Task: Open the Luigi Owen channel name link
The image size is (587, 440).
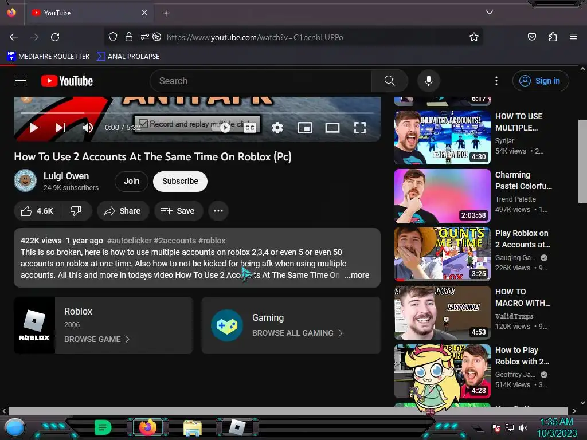Action: [66, 176]
